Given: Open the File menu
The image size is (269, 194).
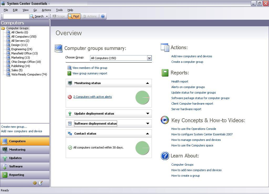Looking at the screenshot, I should (6, 10).
